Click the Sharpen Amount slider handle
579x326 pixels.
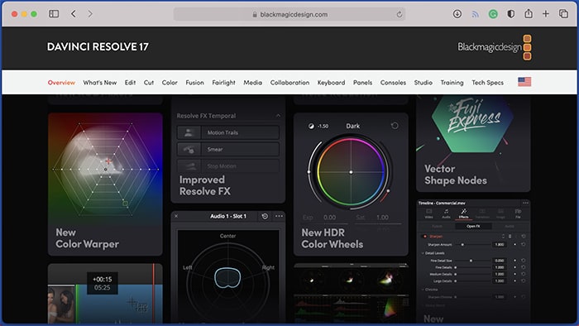pos(462,244)
